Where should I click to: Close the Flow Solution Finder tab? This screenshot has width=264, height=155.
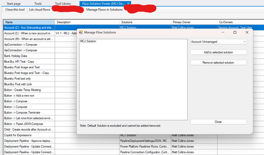[128, 3]
